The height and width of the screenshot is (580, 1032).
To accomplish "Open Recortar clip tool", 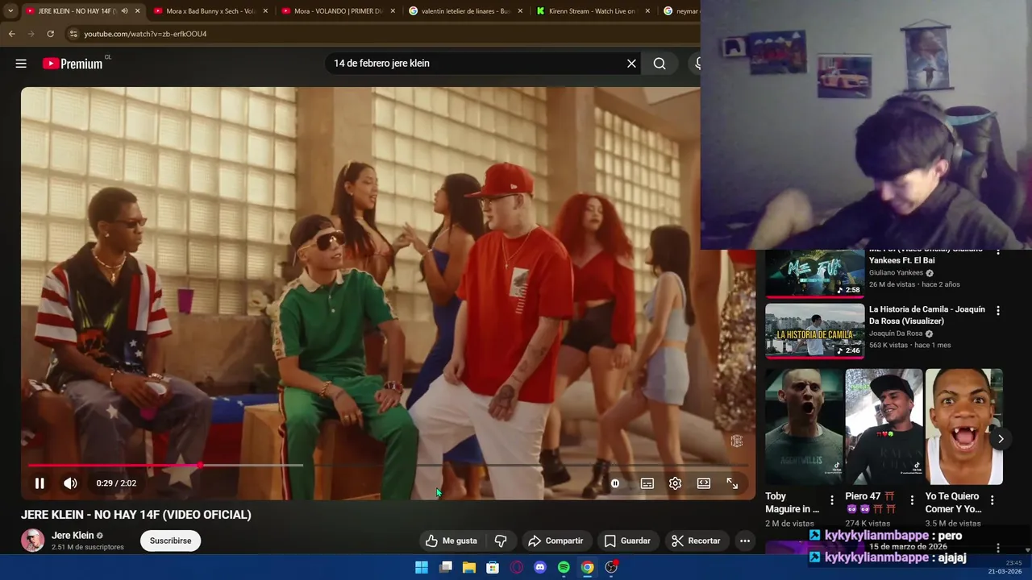I will tap(696, 541).
